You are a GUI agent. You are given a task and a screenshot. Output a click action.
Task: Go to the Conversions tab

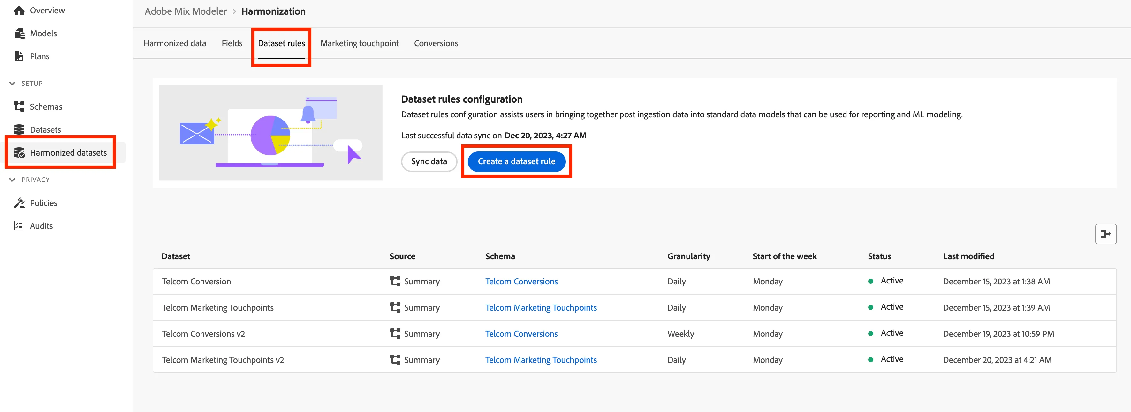pos(436,43)
